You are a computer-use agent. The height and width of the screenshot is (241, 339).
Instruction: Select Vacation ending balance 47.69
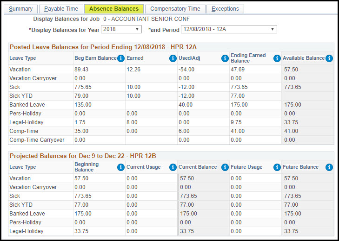click(238, 70)
